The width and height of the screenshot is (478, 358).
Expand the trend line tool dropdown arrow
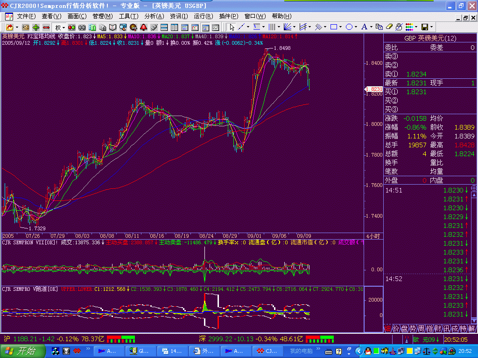pyautogui.click(x=248, y=27)
